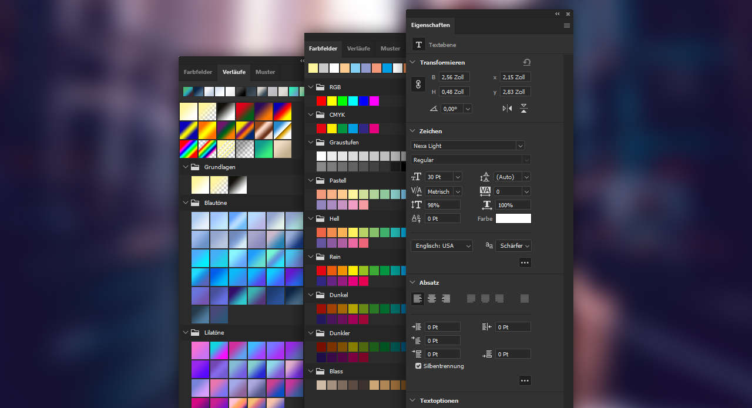Click the first line indent icon
Viewport: 752px width, 408px height.
pos(417,340)
